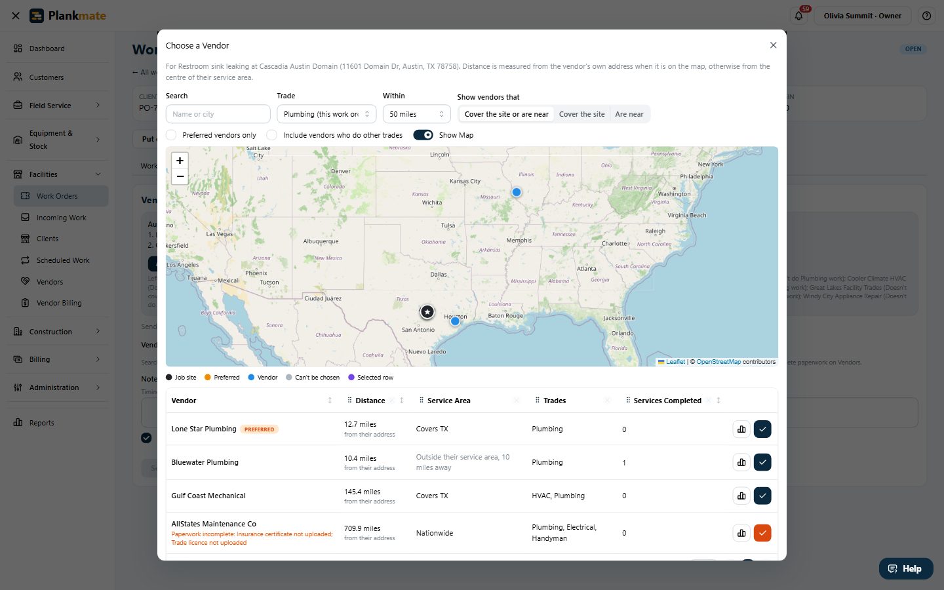View stats for Gulf Coast Mechanical
This screenshot has width=944, height=590.
pyautogui.click(x=741, y=496)
